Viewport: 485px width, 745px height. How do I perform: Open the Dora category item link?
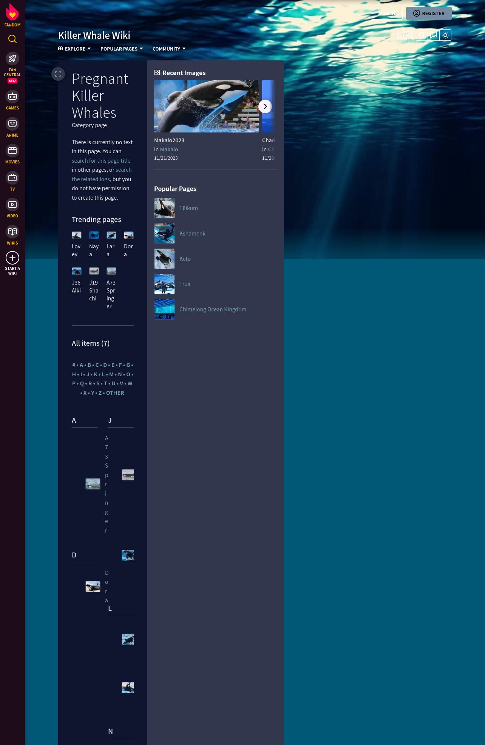tap(107, 586)
